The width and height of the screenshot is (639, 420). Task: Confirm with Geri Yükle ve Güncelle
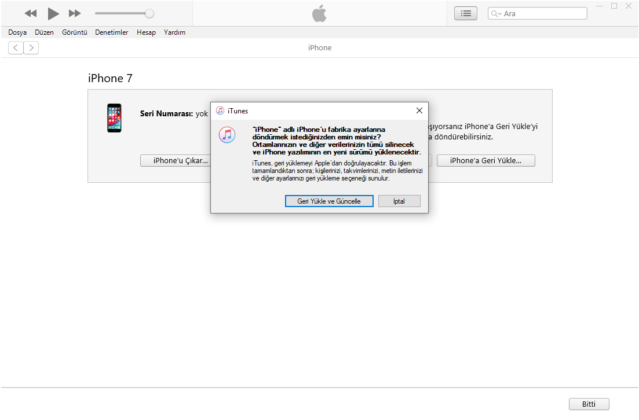point(329,201)
